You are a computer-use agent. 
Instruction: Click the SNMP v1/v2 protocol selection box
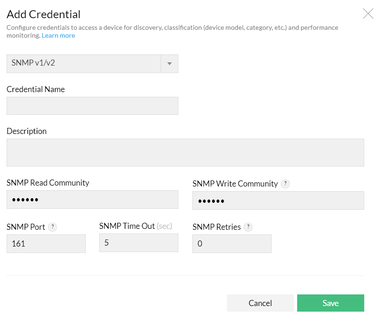tap(84, 64)
